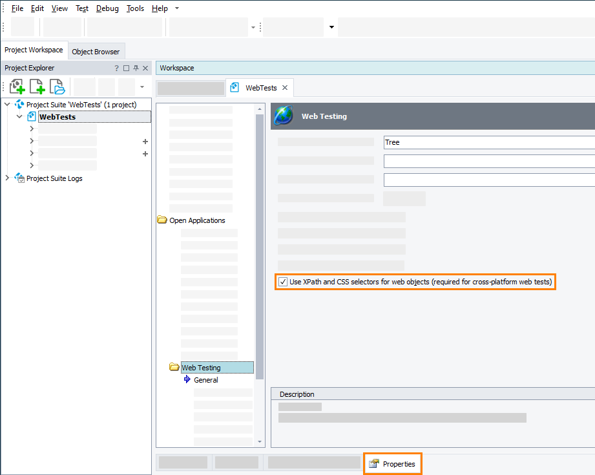Close the WebTests editor tab
Screen dimensions: 595x475
coord(285,88)
